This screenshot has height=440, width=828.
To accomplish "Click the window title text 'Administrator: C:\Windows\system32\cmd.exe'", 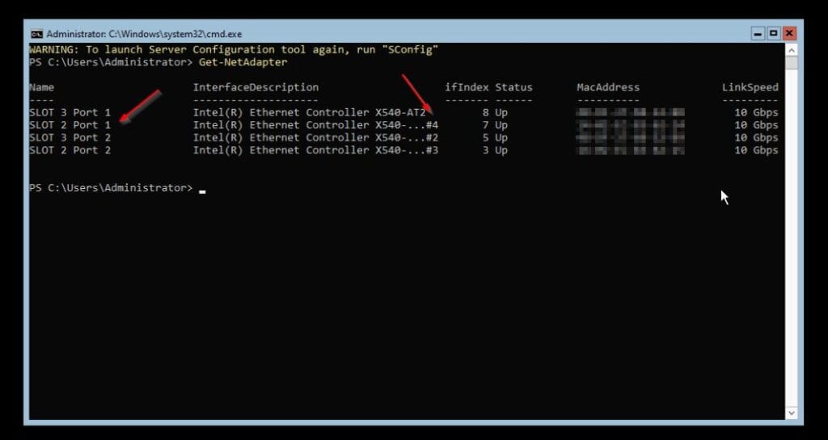I will point(144,34).
